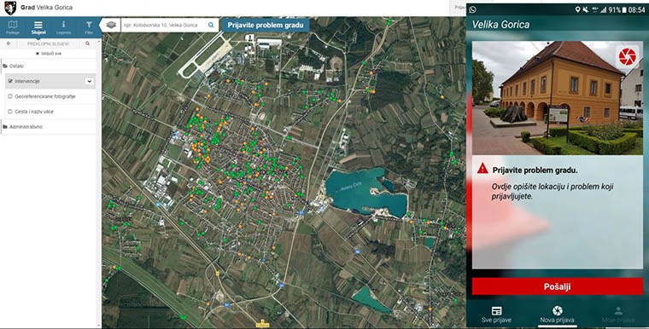Enable Georeferencirane fotografije layer checkbox

[10, 96]
